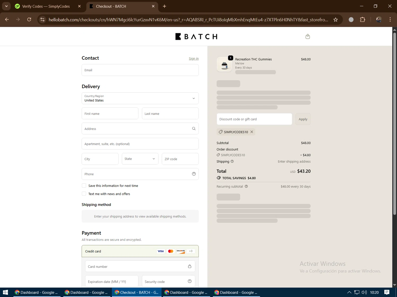Open the Checkout - BATCH taskbar item

coord(137,292)
